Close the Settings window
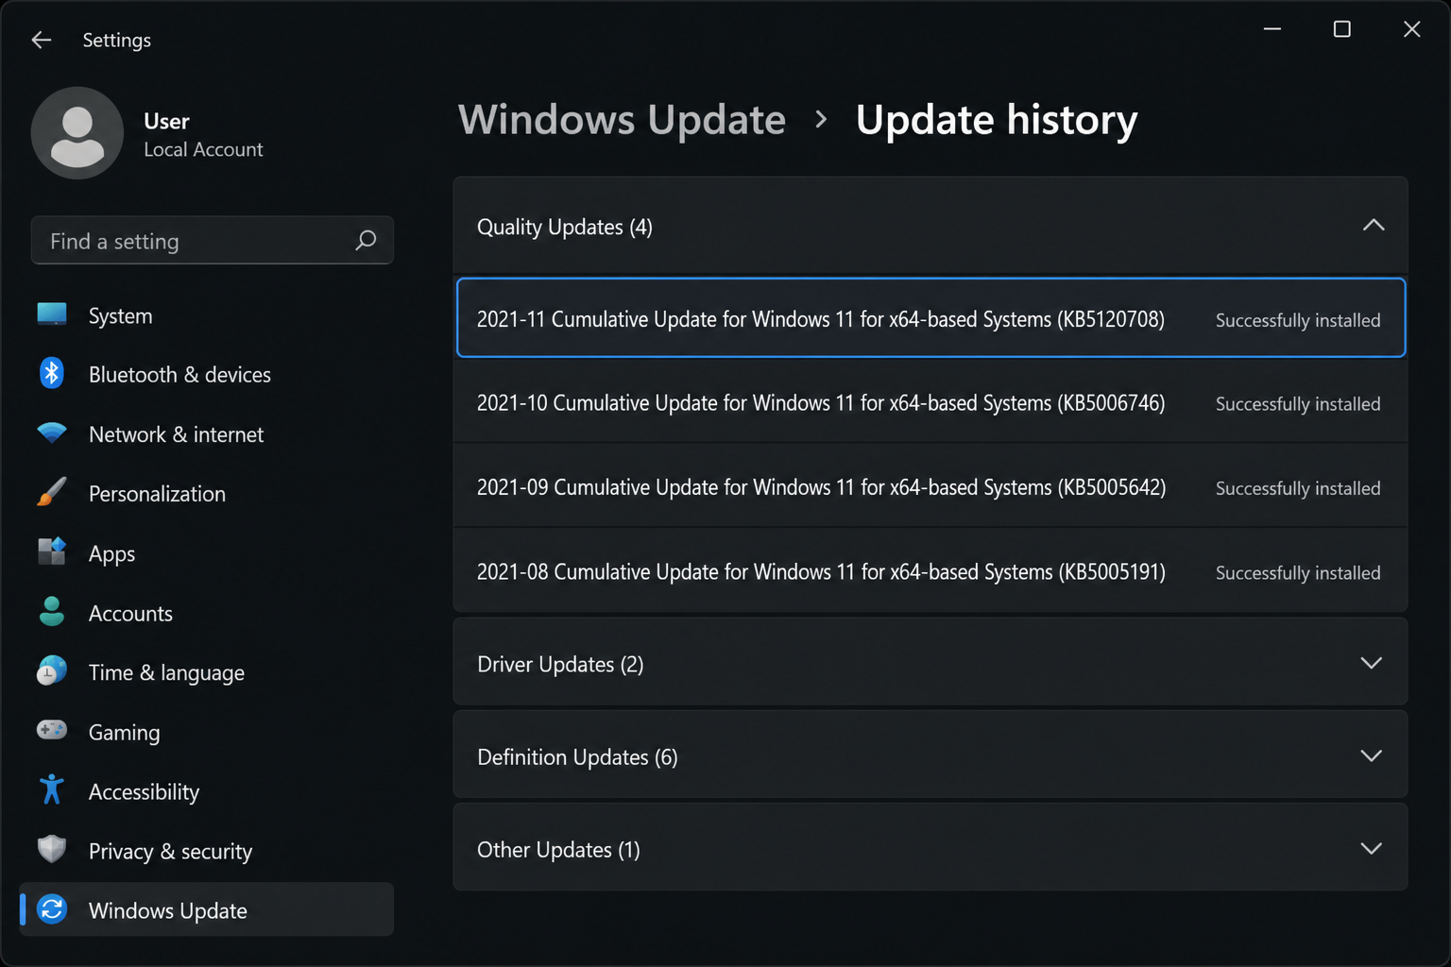The width and height of the screenshot is (1451, 967). [x=1411, y=29]
